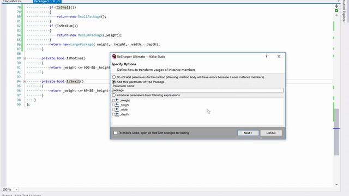
Task: Click scrollbar up arrow below status icon
Action: tap(336, 15)
